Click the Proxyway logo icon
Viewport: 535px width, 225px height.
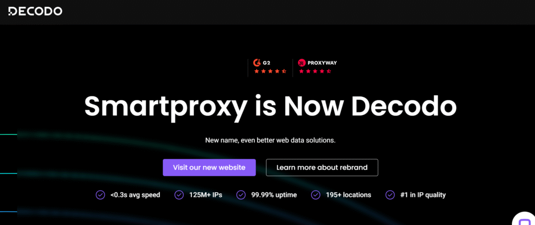tap(301, 63)
